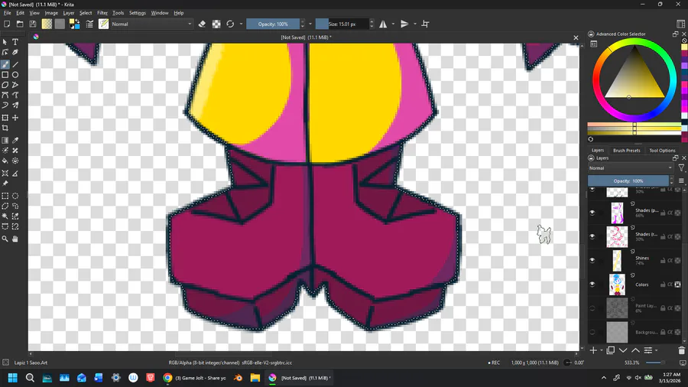Image resolution: width=688 pixels, height=387 pixels.
Task: Select the Move tool
Action: point(15,118)
